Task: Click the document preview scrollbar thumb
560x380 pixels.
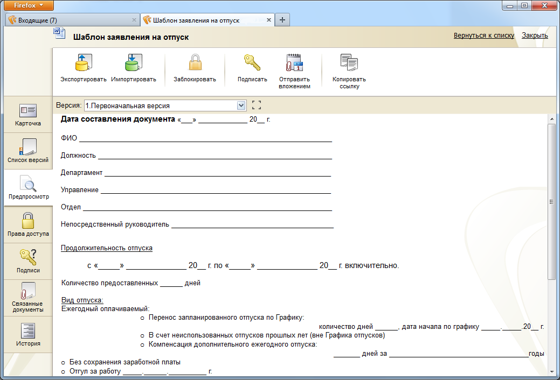Action: [x=552, y=202]
